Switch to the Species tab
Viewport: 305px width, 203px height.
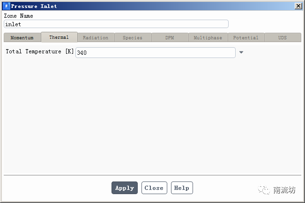133,37
